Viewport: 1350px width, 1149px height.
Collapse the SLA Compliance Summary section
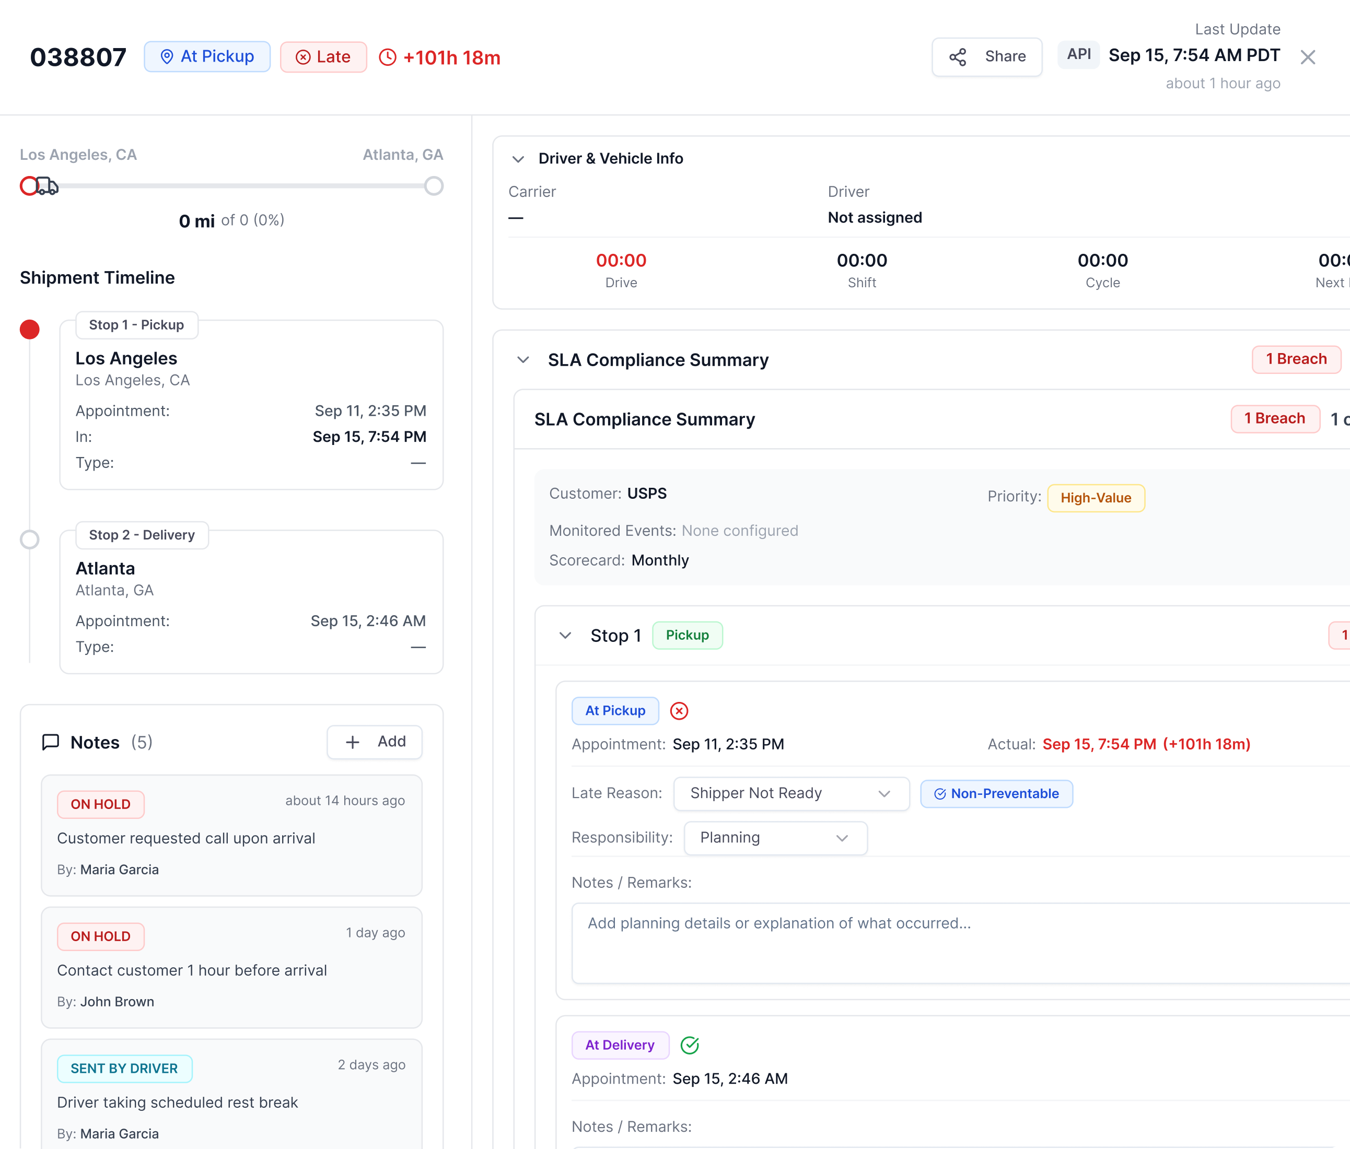pyautogui.click(x=523, y=359)
